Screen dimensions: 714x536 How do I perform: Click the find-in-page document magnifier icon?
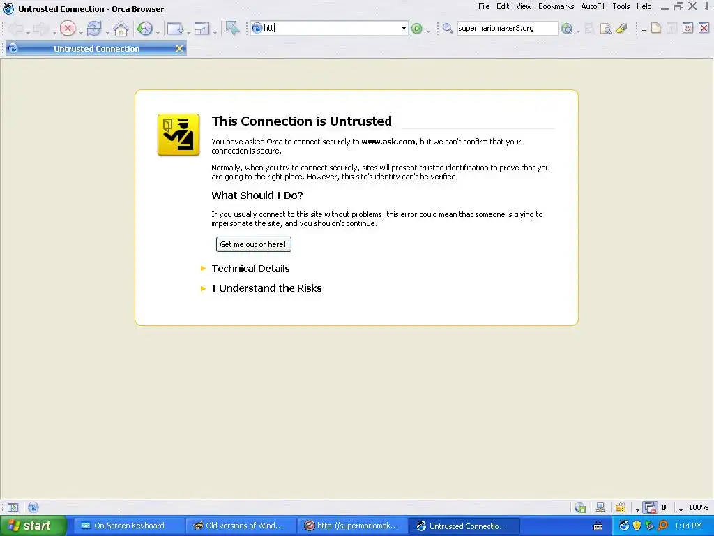(606, 28)
